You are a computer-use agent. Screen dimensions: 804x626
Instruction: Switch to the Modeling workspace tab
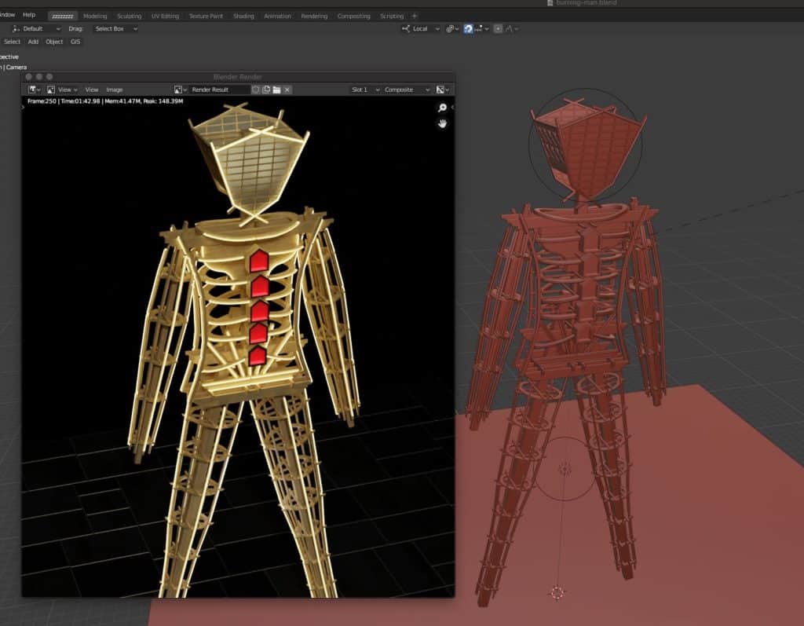pos(95,16)
